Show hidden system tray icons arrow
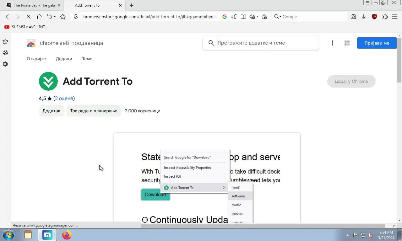 click(x=347, y=235)
